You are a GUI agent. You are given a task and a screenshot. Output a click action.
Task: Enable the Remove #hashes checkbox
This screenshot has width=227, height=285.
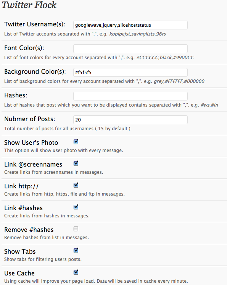(x=76, y=229)
